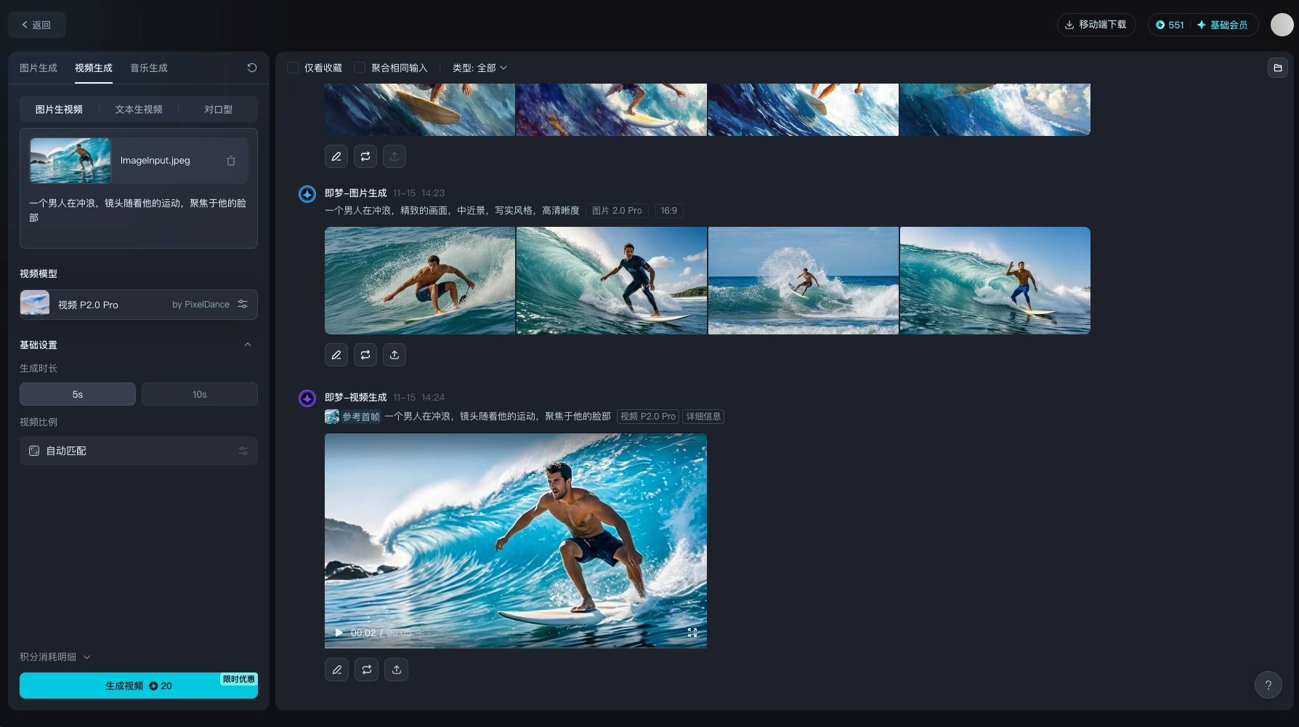Image resolution: width=1299 pixels, height=727 pixels.
Task: Enable the 仅看收藏 checkbox
Action: click(293, 68)
